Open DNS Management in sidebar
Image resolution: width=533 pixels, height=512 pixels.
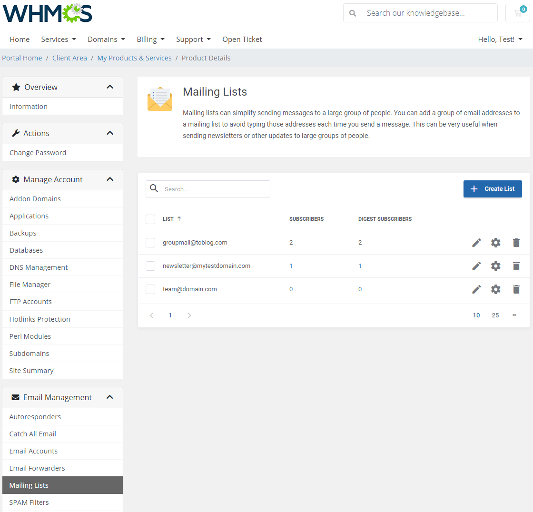click(x=62, y=267)
